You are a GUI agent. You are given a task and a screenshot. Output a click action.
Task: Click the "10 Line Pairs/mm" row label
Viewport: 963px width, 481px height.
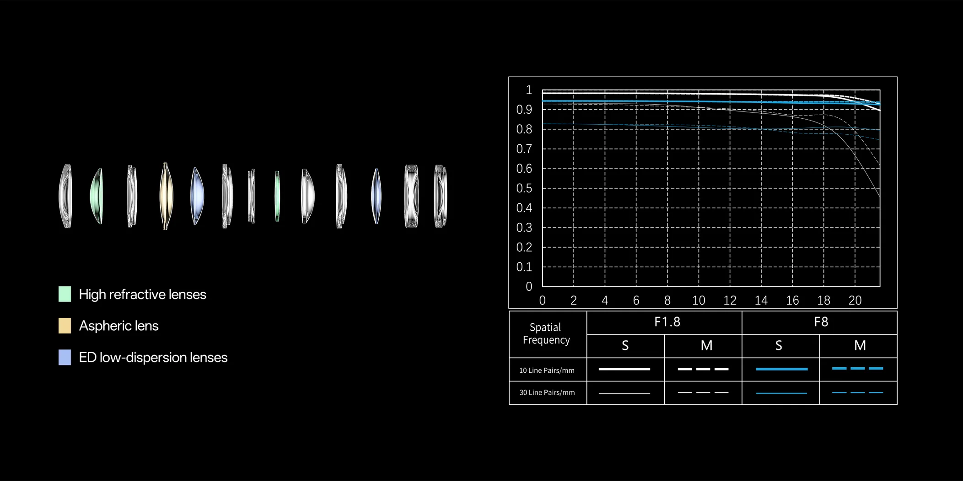tap(547, 370)
